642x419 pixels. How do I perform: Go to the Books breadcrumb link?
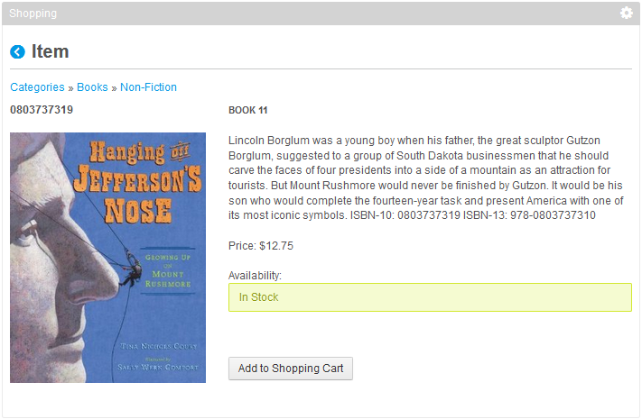click(x=92, y=87)
